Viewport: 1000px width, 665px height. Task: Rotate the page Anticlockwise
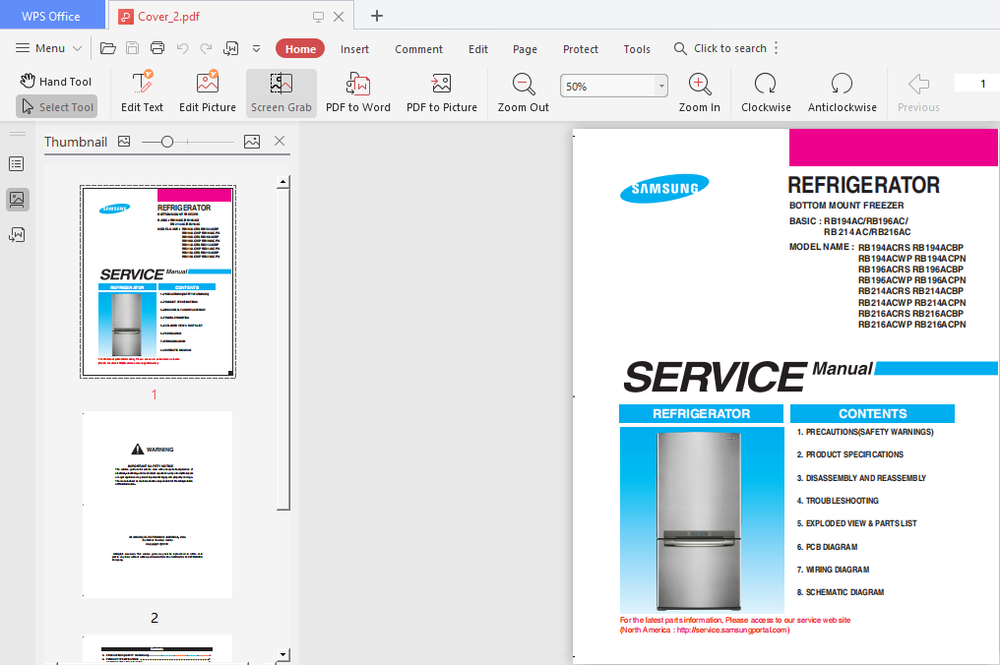(842, 92)
